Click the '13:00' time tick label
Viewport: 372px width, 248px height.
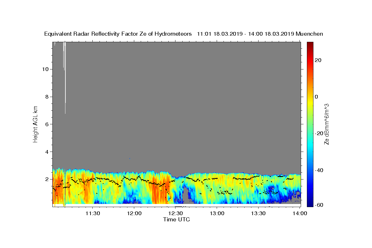[217, 213]
